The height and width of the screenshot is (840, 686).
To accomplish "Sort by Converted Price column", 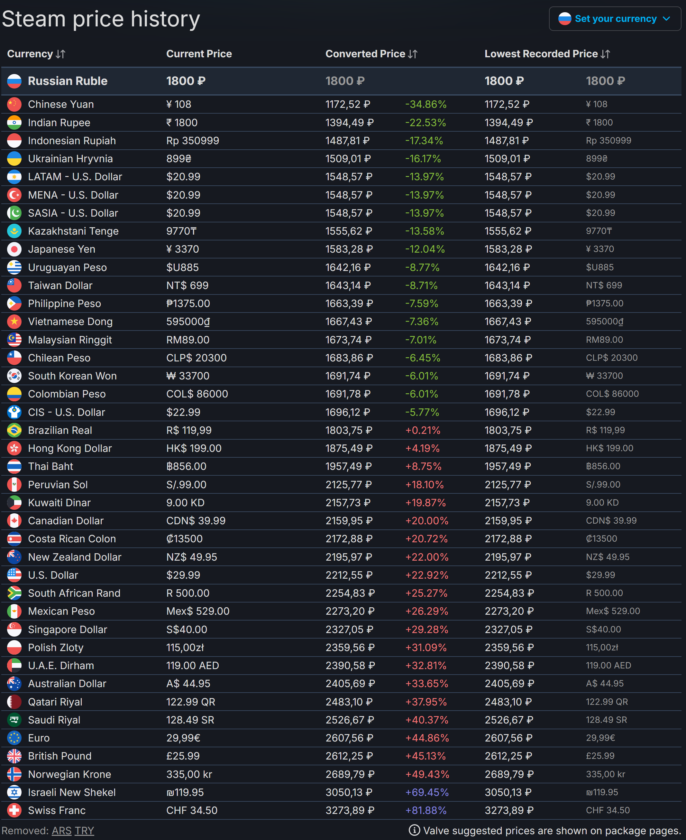I will [x=371, y=54].
